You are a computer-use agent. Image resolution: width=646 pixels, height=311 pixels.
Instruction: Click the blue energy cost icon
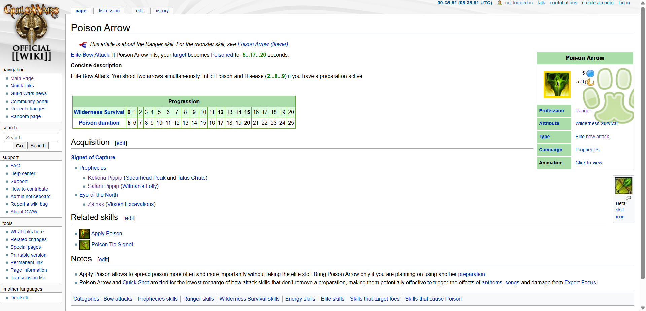pyautogui.click(x=590, y=73)
